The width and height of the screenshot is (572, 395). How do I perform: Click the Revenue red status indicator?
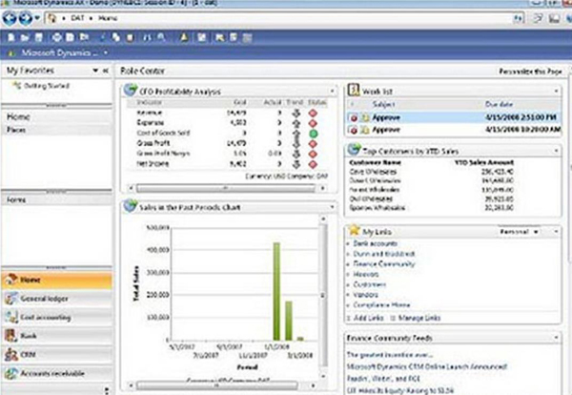tap(313, 114)
